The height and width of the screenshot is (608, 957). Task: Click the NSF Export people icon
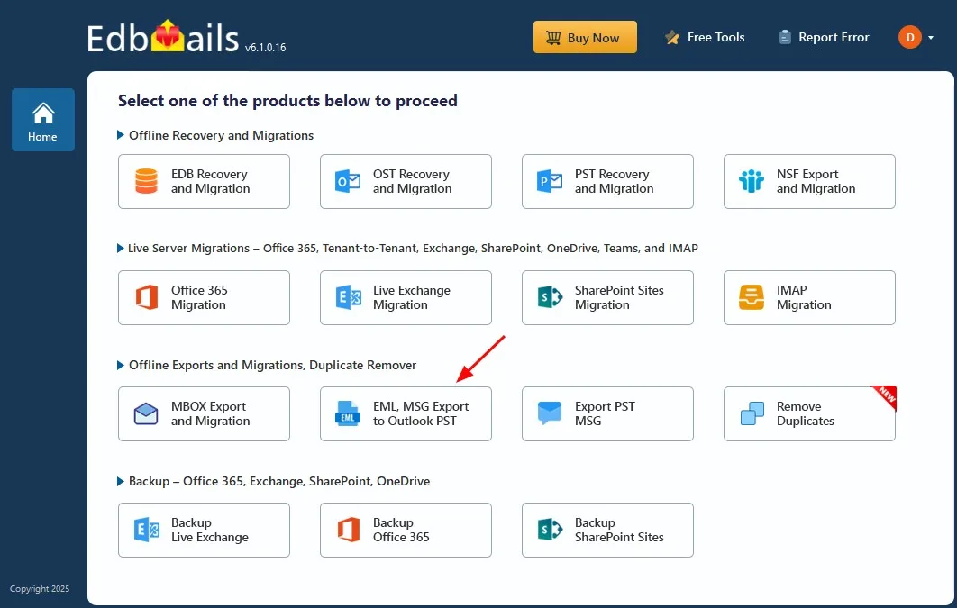pyautogui.click(x=752, y=181)
